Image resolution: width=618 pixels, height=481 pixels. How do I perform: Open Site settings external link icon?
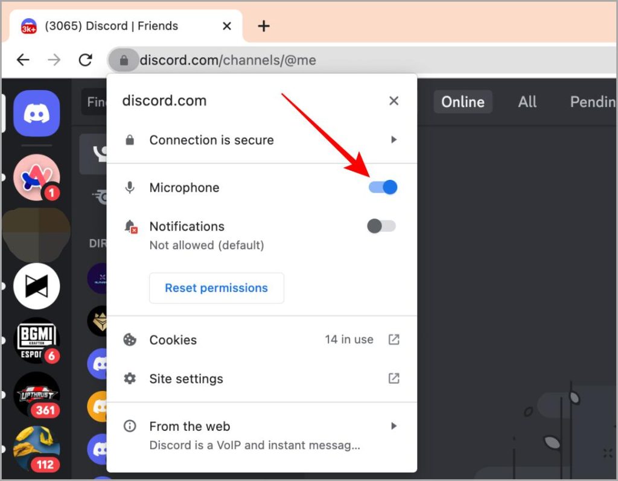pyautogui.click(x=393, y=378)
